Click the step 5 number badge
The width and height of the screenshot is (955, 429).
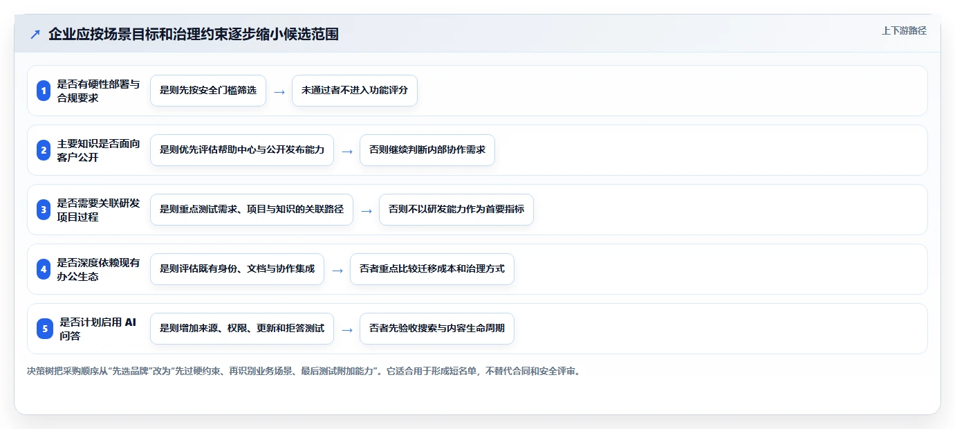pyautogui.click(x=45, y=329)
